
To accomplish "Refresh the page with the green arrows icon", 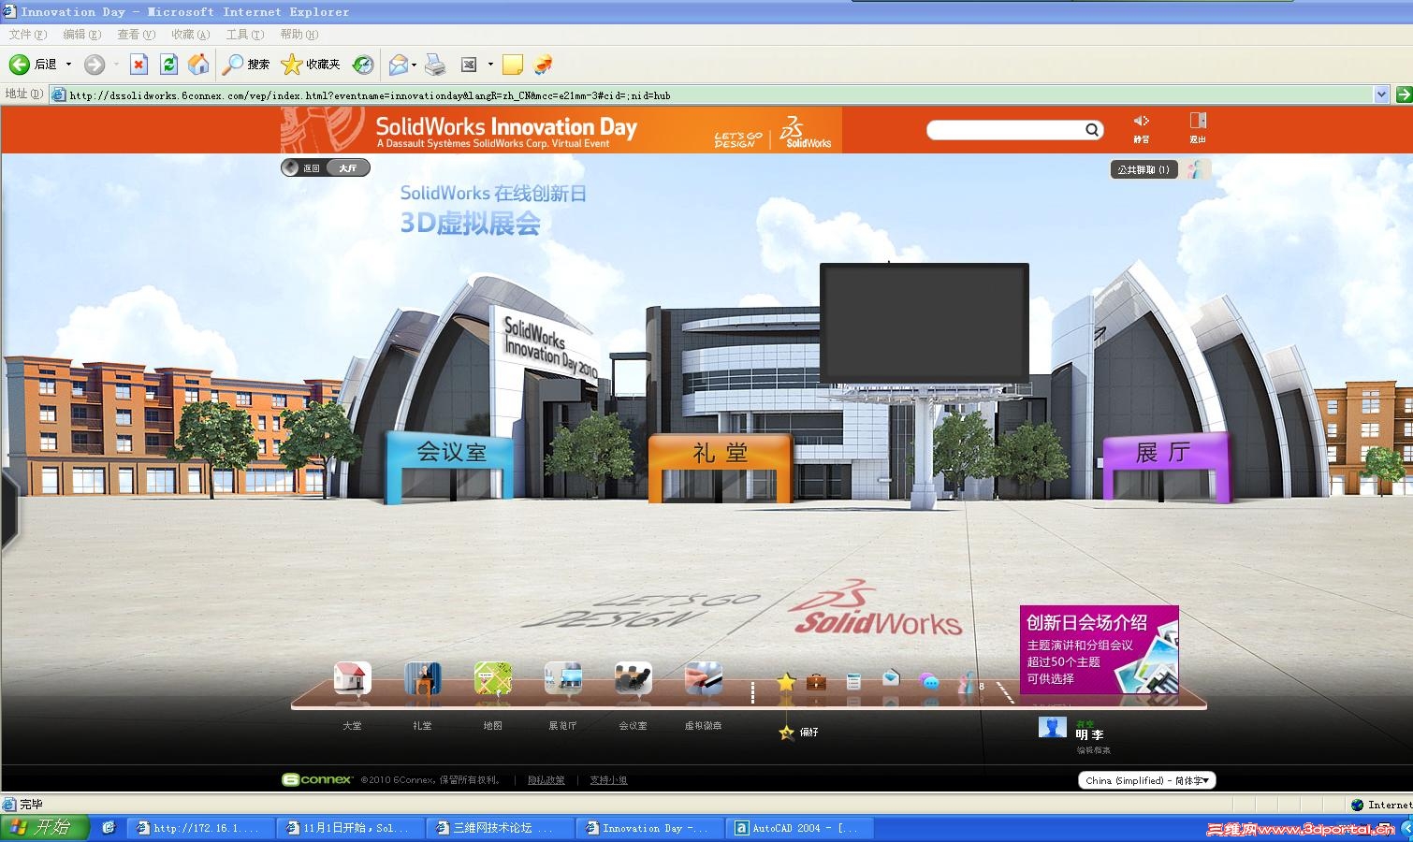I will tap(168, 64).
